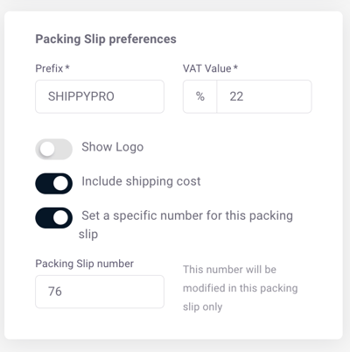350x352 pixels.
Task: Click the Show Logo label text
Action: point(113,147)
